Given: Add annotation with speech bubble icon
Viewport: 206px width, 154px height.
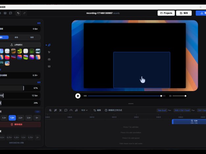Looking at the screenshot, I should 66,110.
